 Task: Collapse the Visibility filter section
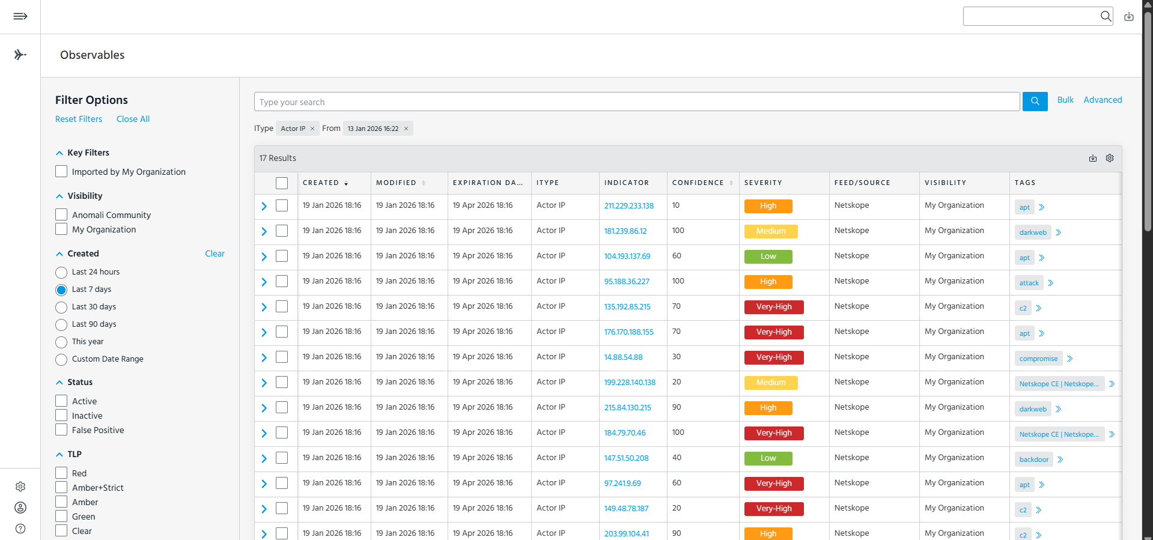(59, 196)
